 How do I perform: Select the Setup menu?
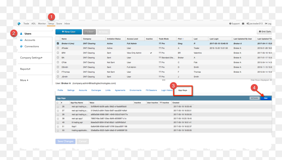[51, 24]
